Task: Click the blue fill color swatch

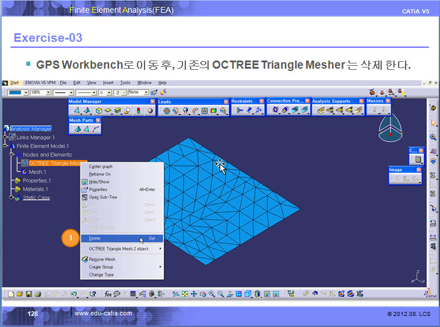Action: coord(15,93)
